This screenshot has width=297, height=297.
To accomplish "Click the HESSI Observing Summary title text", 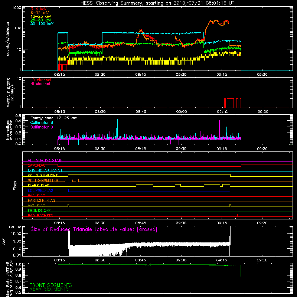I will (157, 3).
